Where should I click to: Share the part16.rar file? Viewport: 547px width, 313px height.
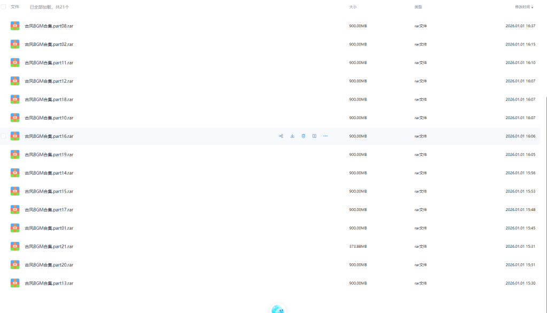pyautogui.click(x=281, y=136)
